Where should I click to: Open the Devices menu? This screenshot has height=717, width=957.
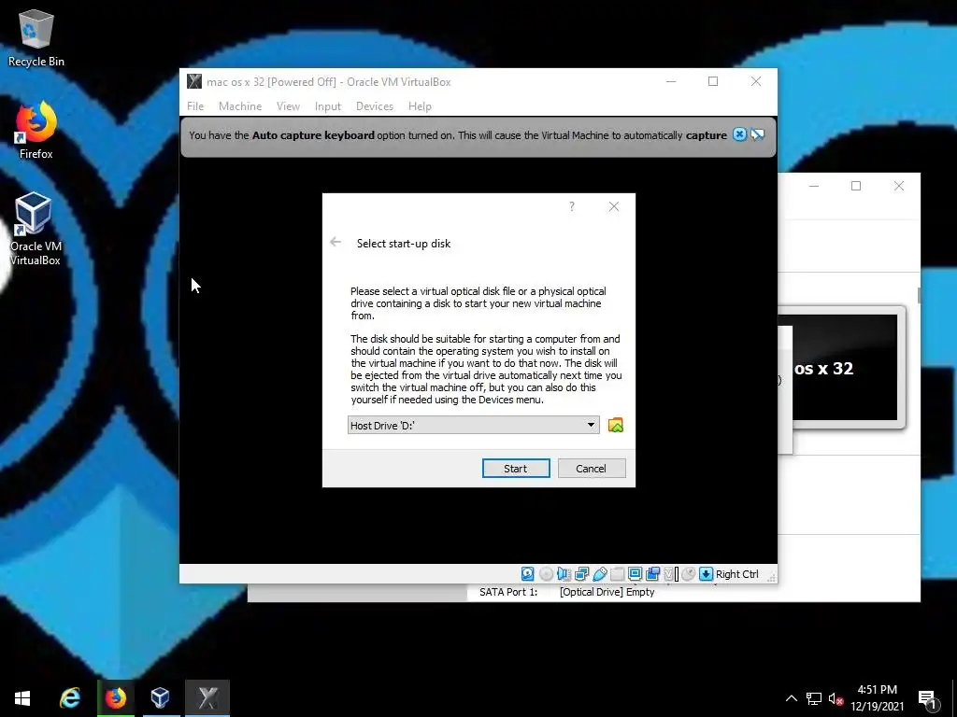[374, 106]
